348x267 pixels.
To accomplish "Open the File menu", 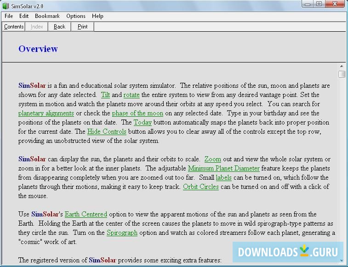I will click(9, 16).
